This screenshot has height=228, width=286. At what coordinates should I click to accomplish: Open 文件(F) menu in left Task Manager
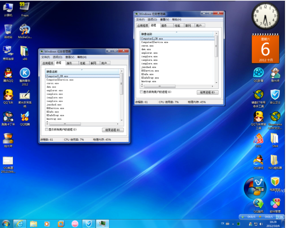45,57
